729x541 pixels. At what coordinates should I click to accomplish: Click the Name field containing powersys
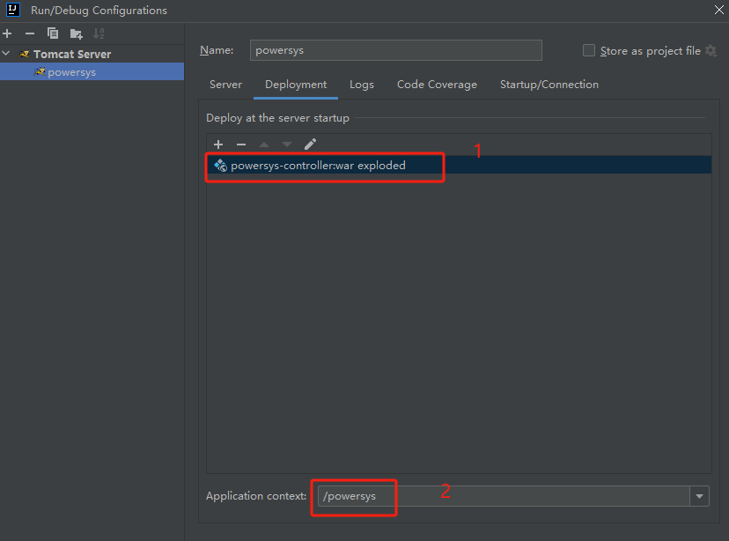(x=395, y=50)
